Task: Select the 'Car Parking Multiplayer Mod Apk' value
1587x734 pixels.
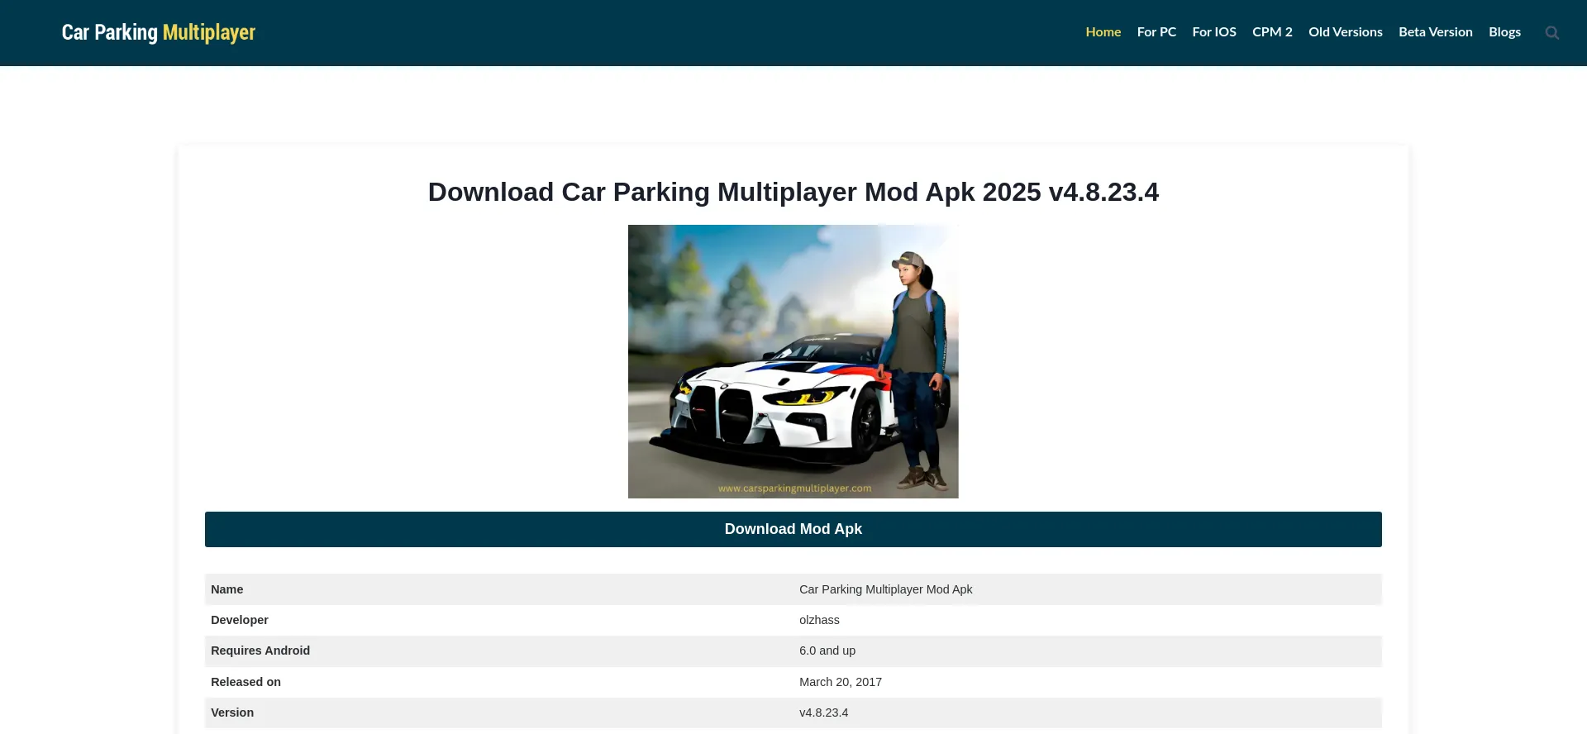Action: click(885, 589)
